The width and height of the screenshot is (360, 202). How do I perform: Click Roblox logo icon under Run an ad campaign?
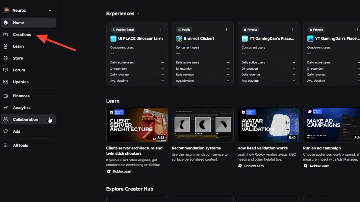pos(306,166)
